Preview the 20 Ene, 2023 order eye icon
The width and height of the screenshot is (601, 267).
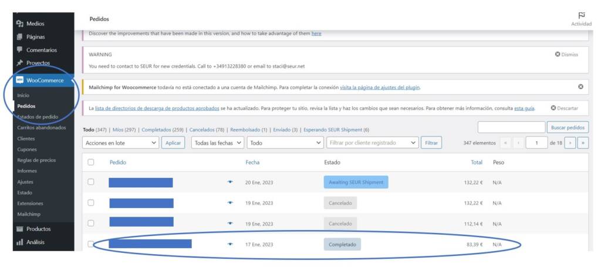pos(230,182)
